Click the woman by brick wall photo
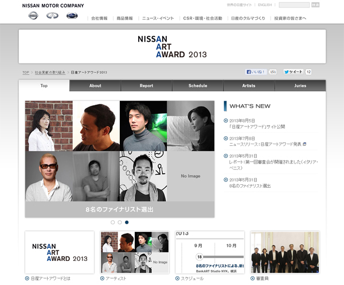 tap(49, 126)
